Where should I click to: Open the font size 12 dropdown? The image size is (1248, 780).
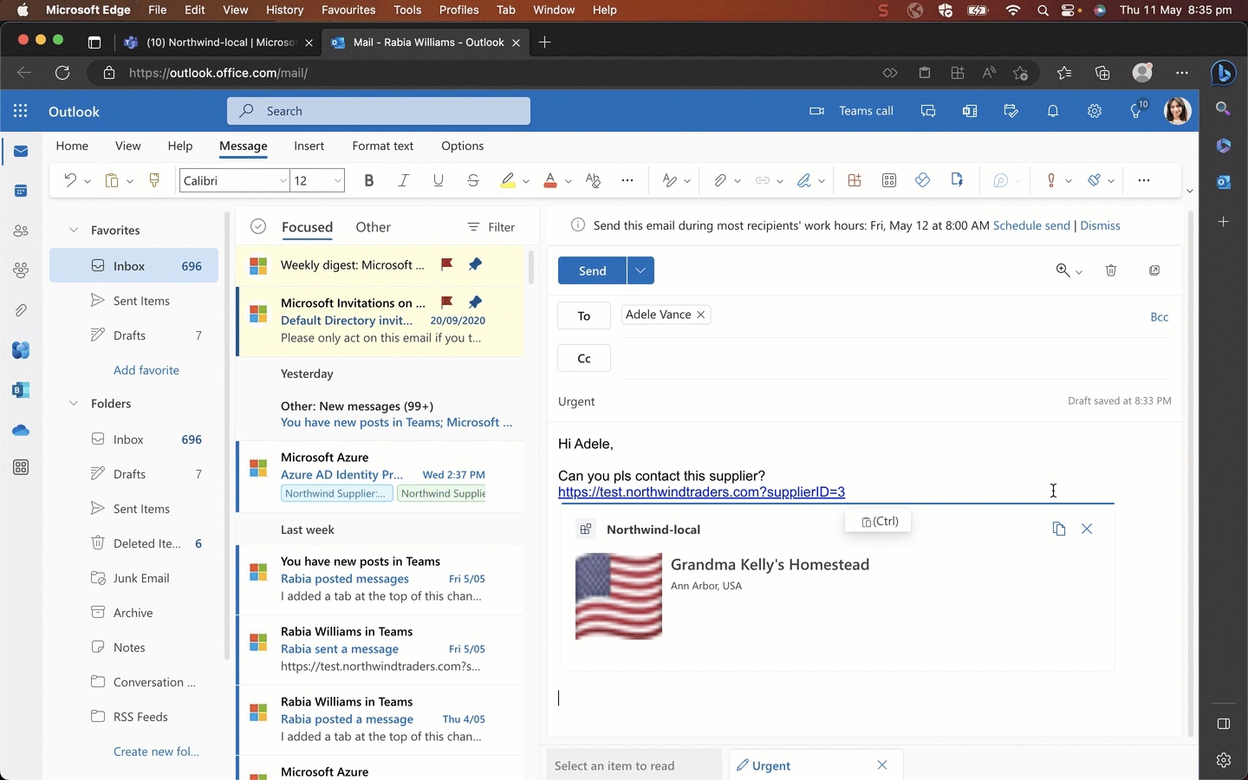click(337, 180)
